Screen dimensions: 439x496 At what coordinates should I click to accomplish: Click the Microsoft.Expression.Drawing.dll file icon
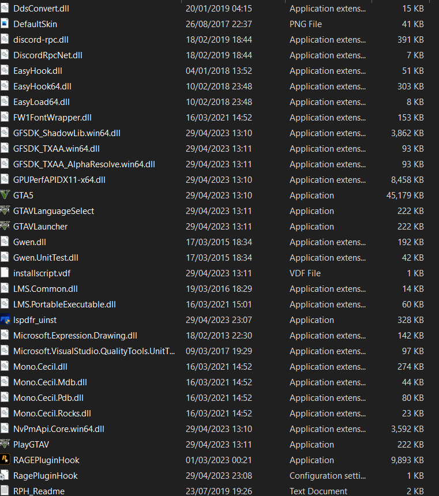coord(5,335)
